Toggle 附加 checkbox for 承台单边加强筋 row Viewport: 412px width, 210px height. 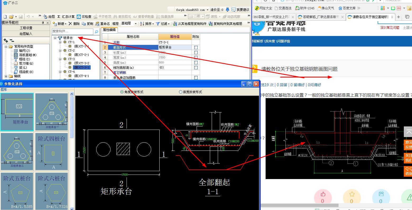click(x=196, y=77)
